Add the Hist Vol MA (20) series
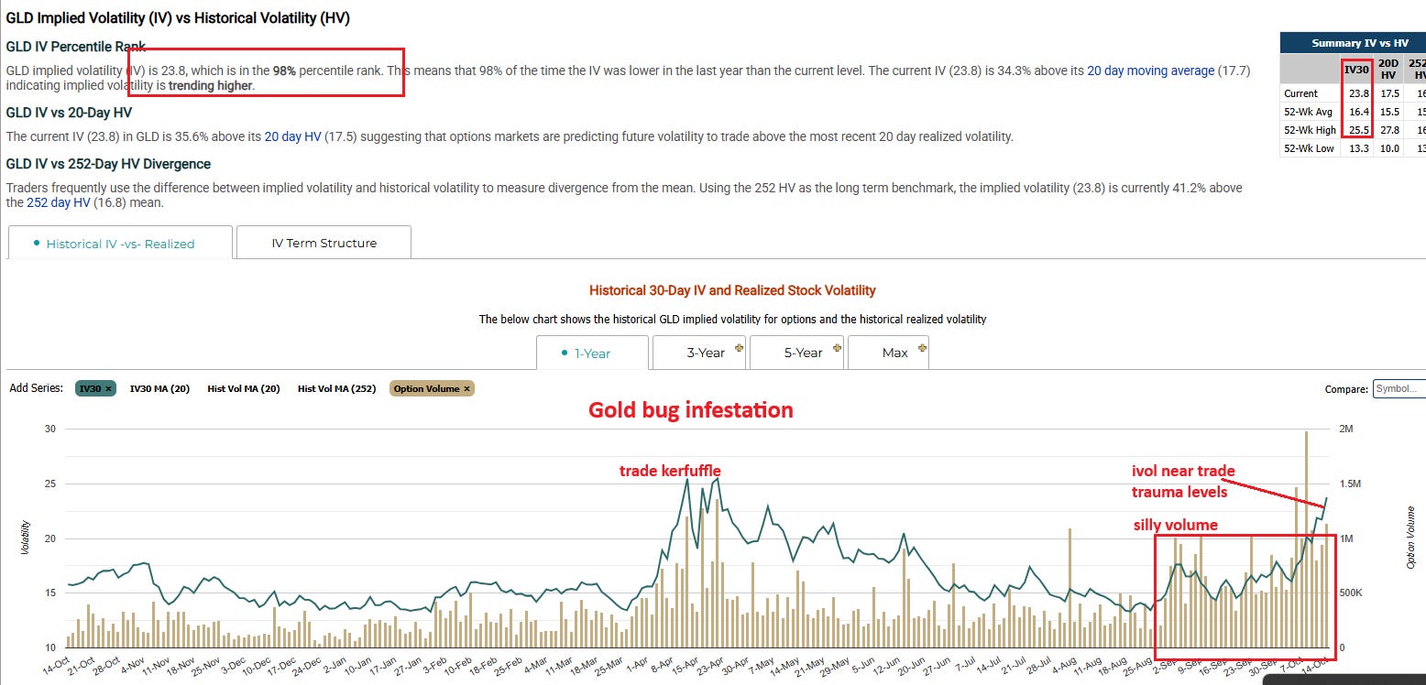The image size is (1426, 685). (x=244, y=388)
